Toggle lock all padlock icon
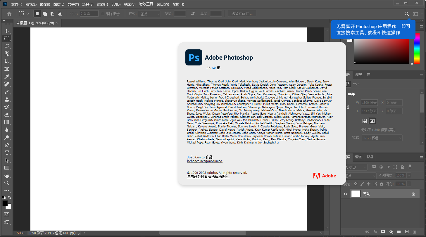 (382, 184)
